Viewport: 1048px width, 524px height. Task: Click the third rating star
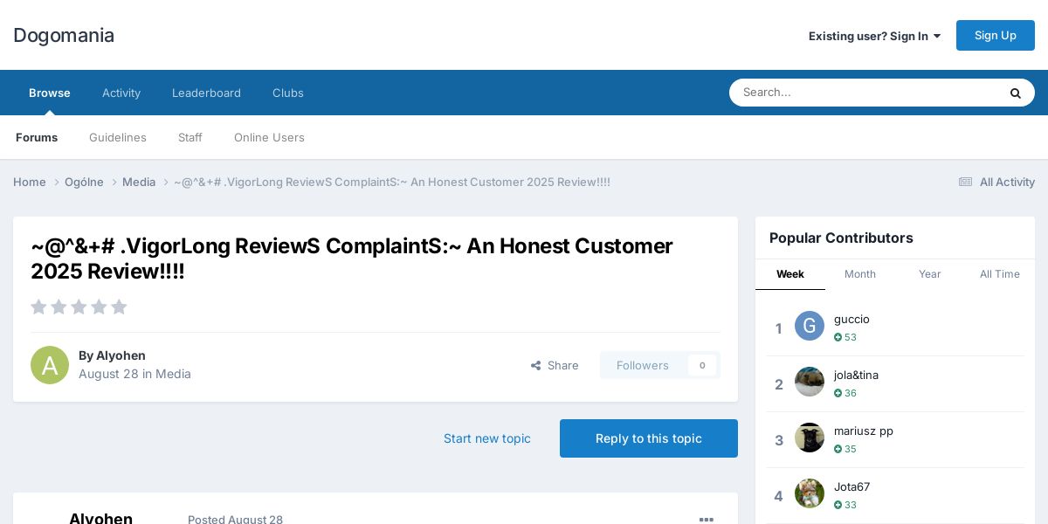coord(79,307)
